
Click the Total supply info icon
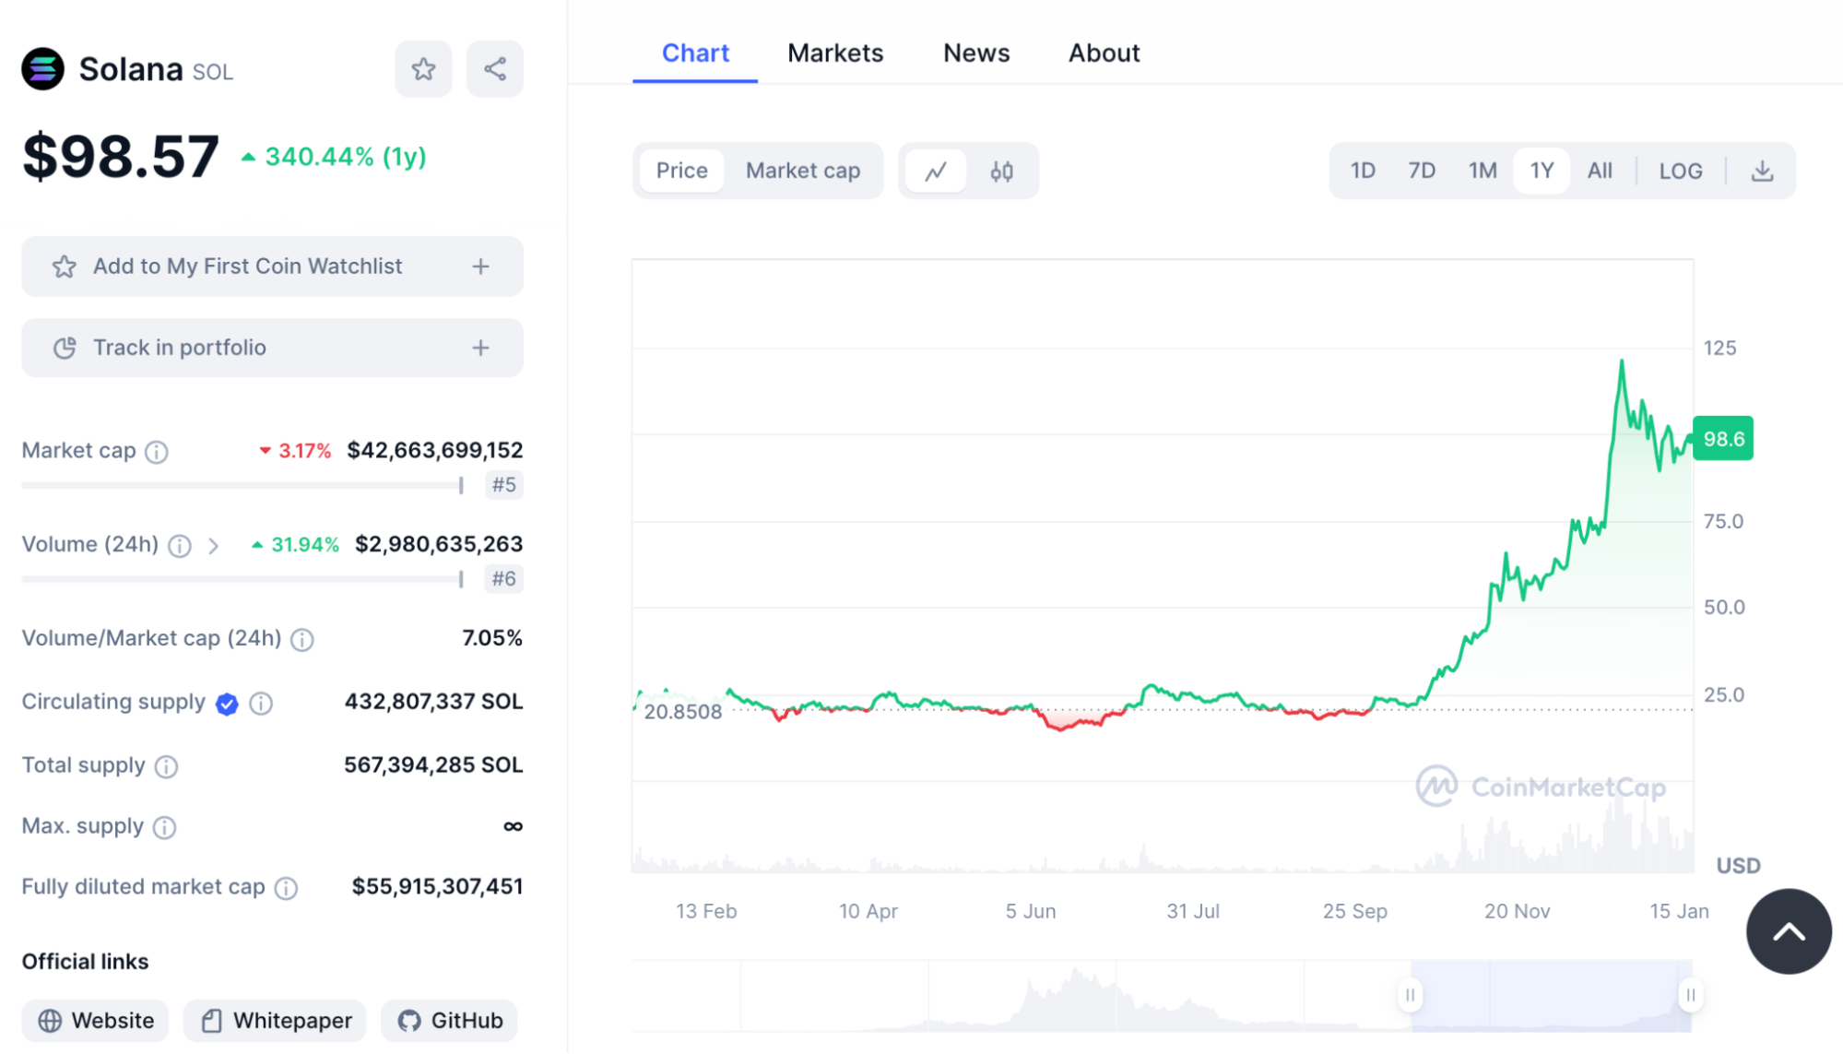pyautogui.click(x=166, y=766)
